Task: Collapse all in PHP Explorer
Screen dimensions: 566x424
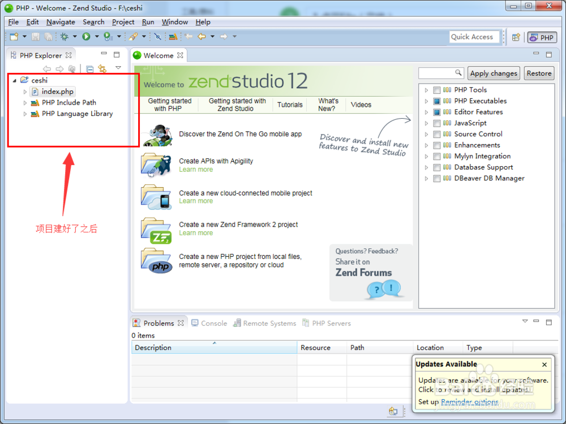Action: (90, 68)
